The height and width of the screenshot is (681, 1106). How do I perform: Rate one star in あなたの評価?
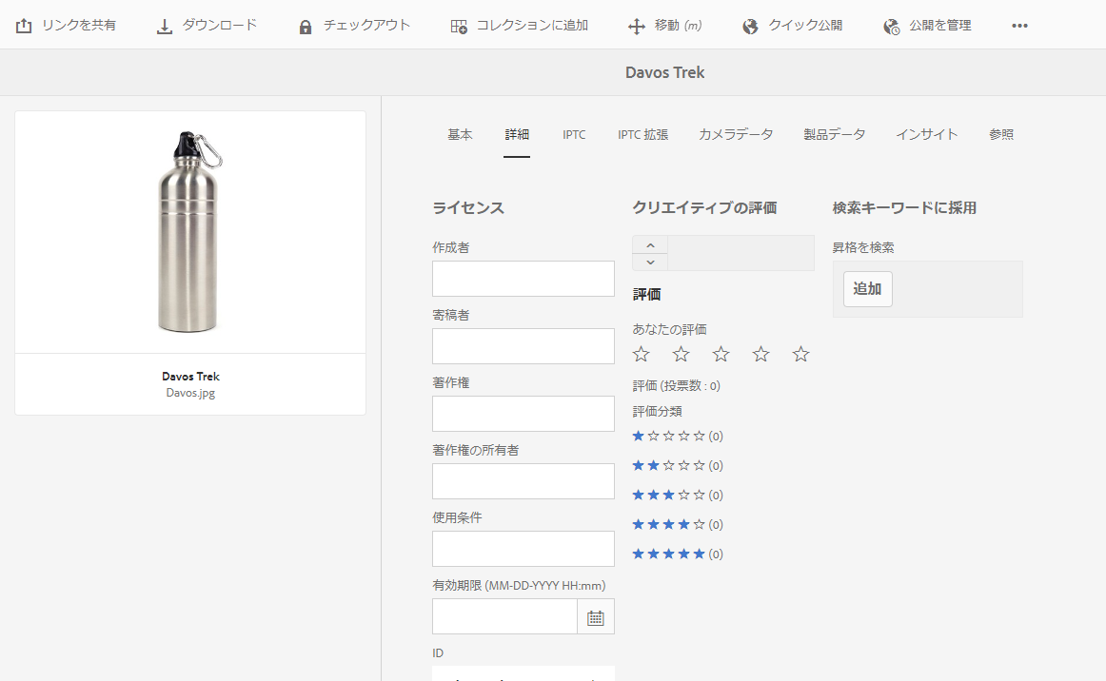[641, 354]
